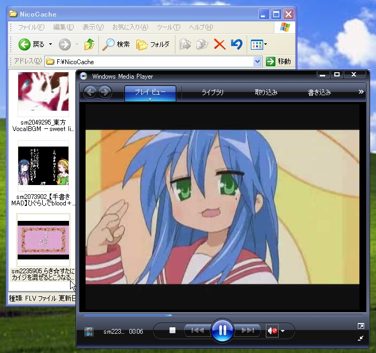
Task: Click the video seek progress bar
Action: pos(222,315)
